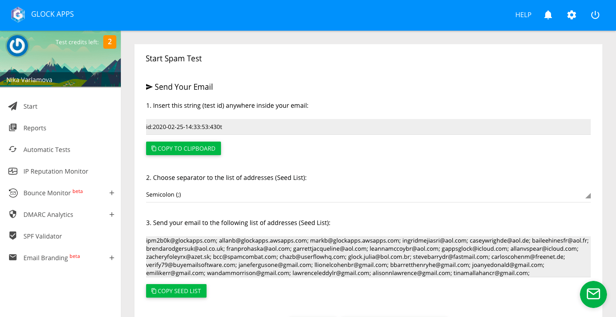The height and width of the screenshot is (317, 616).
Task: Expand the Email Branding submenu
Action: click(x=112, y=258)
